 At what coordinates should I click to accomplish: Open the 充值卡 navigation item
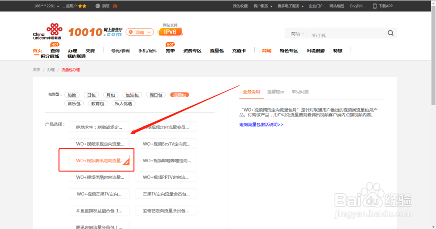pos(239,51)
